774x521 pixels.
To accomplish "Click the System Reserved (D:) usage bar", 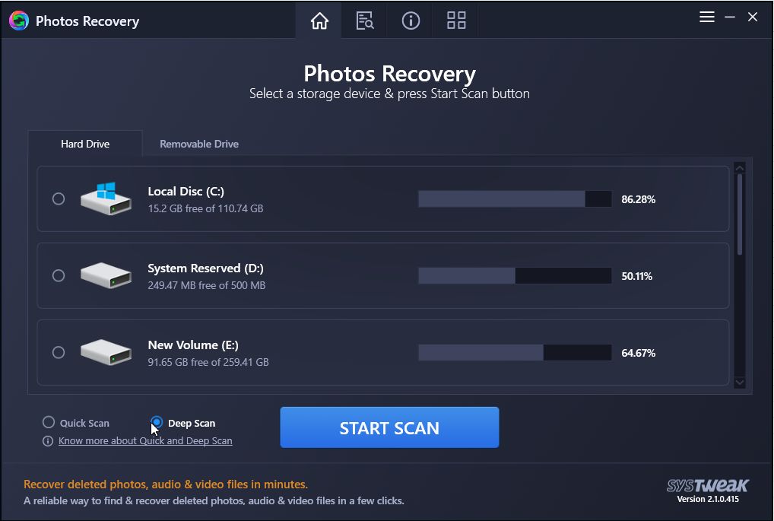I will pyautogui.click(x=515, y=275).
